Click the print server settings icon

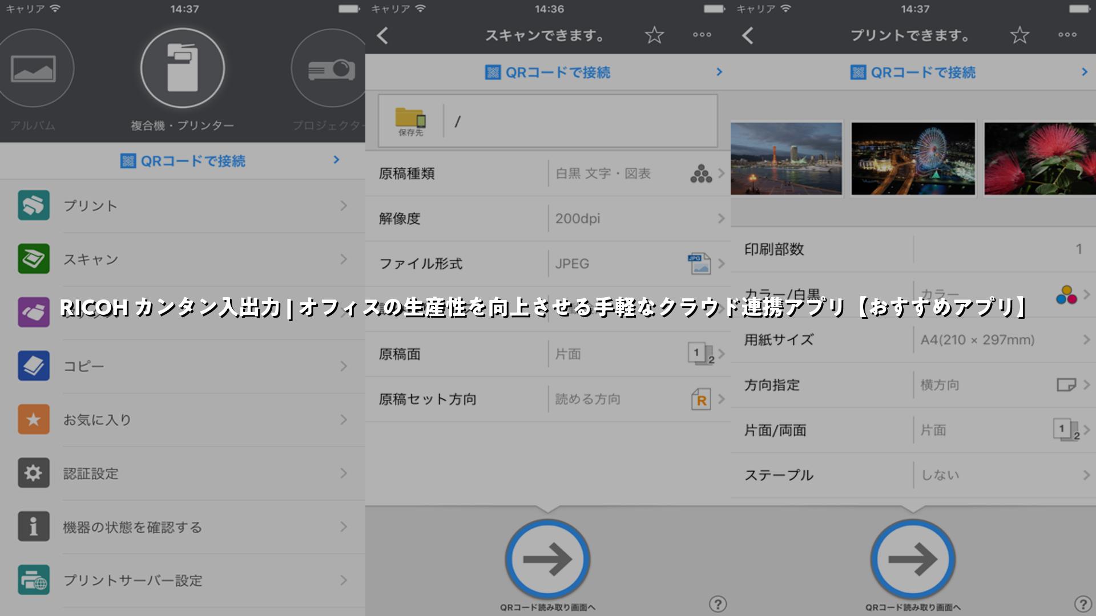[x=33, y=580]
